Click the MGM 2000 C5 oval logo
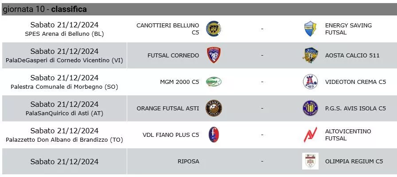 click(214, 82)
